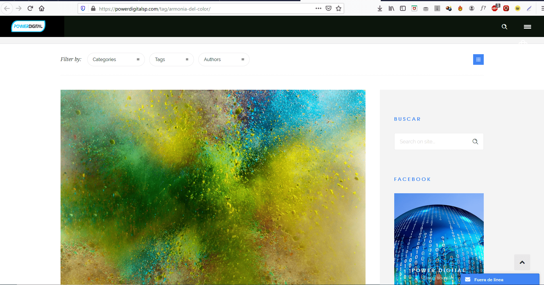Open the Power Digital Facebook globe image
544x285 pixels.
point(439,239)
